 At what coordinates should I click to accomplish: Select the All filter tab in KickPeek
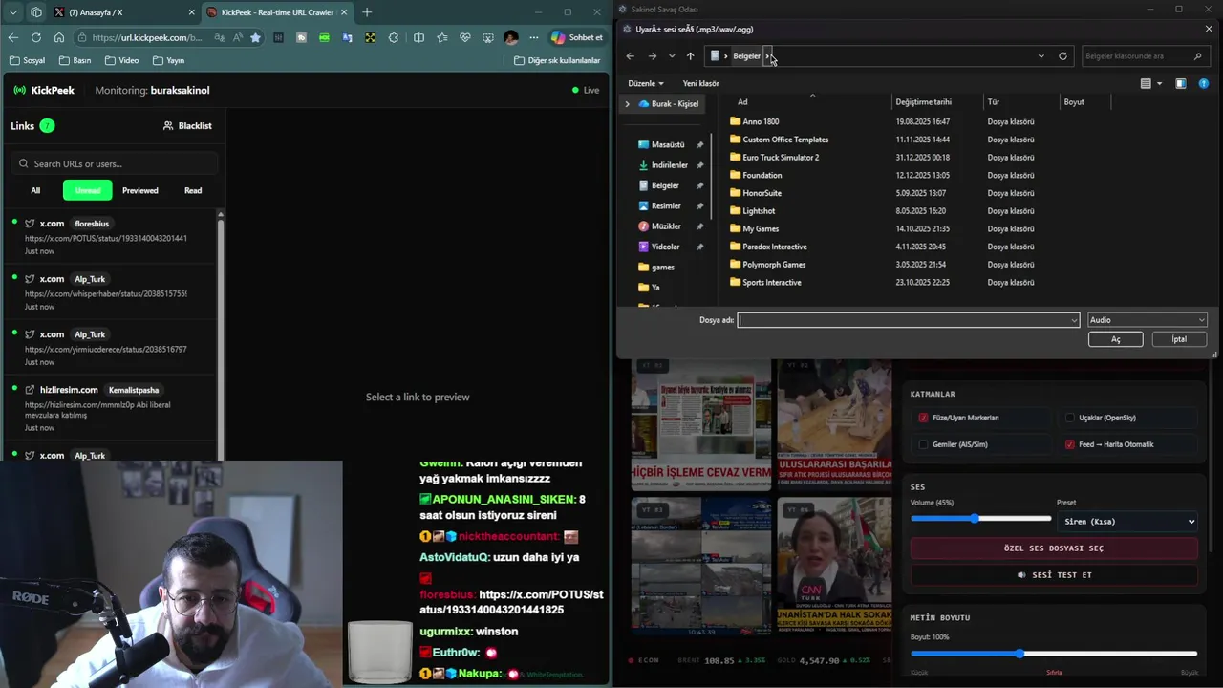pos(35,190)
